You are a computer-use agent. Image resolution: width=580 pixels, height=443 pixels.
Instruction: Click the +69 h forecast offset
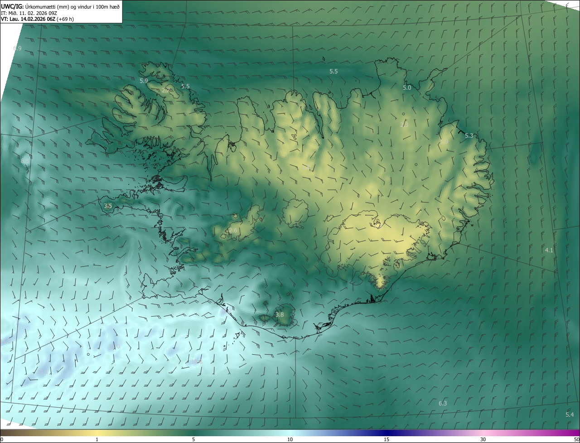click(65, 19)
